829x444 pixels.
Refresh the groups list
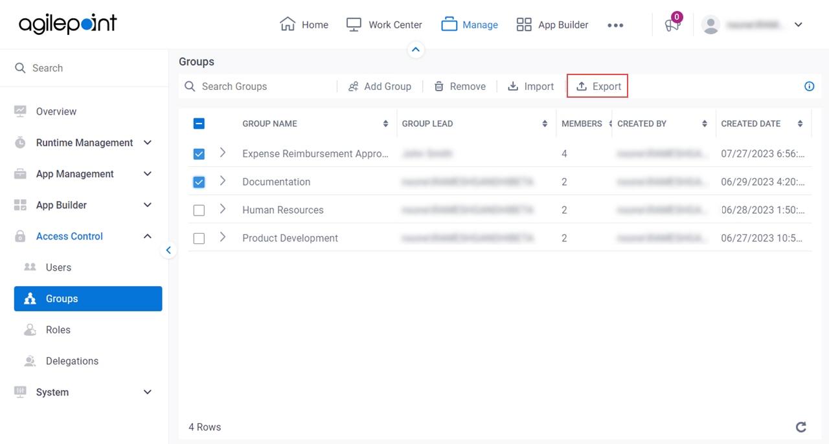tap(801, 427)
